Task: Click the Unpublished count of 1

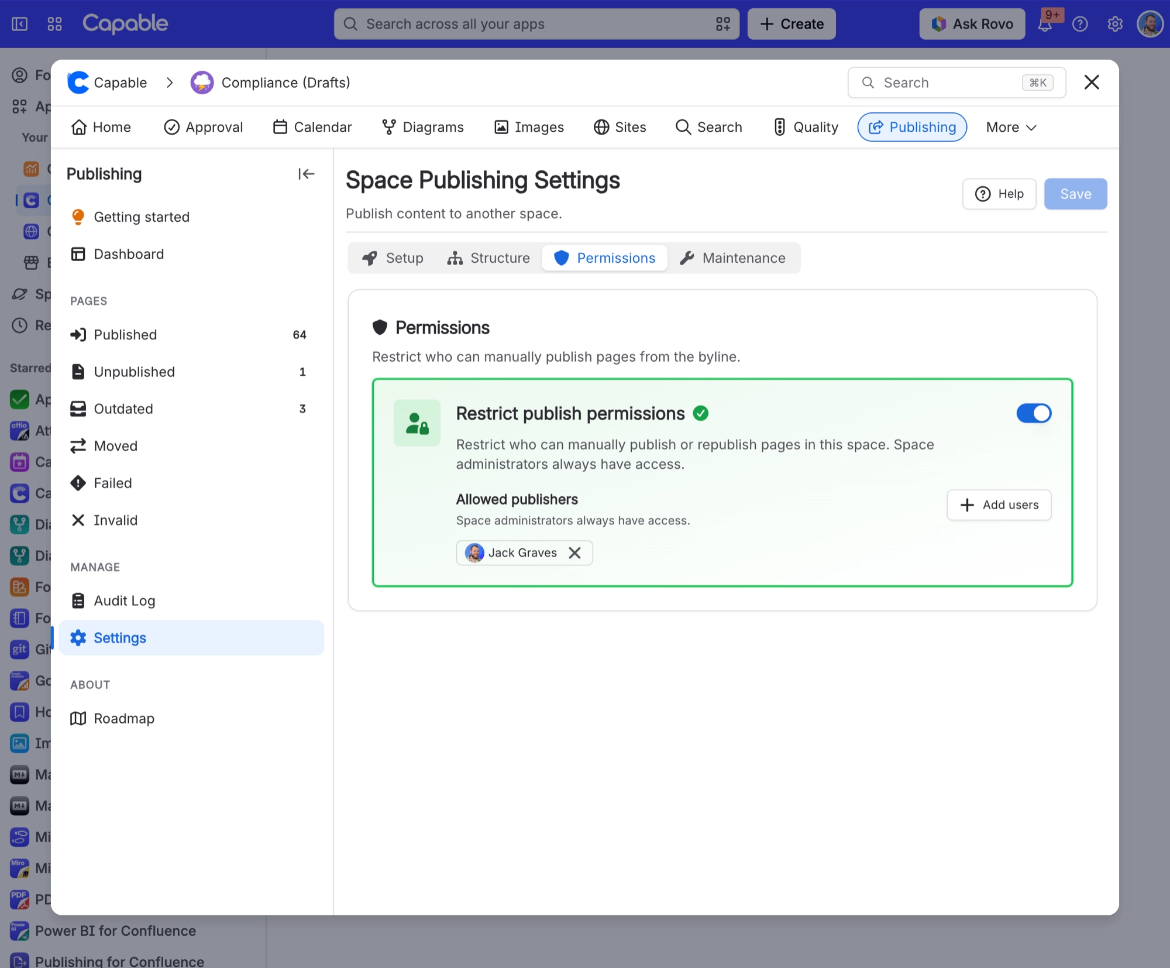Action: coord(302,372)
